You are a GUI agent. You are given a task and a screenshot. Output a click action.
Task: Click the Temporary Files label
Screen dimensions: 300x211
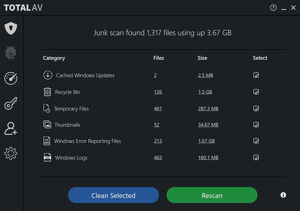71,109
